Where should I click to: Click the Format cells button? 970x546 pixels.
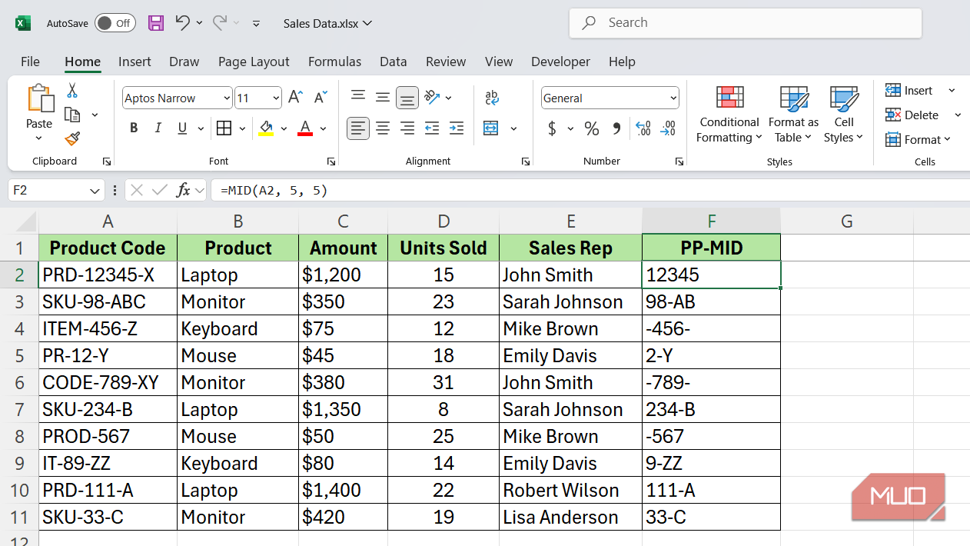tap(918, 139)
